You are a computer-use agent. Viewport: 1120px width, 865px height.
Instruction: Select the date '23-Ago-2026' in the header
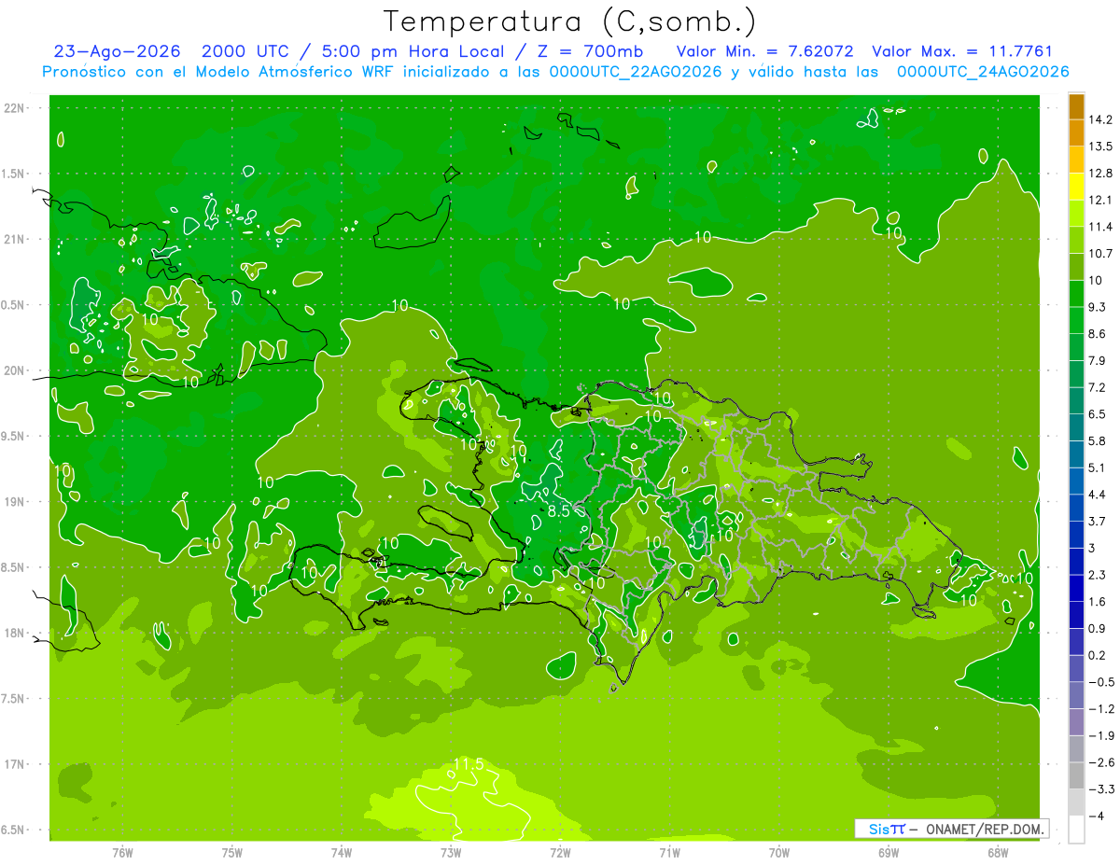[117, 52]
